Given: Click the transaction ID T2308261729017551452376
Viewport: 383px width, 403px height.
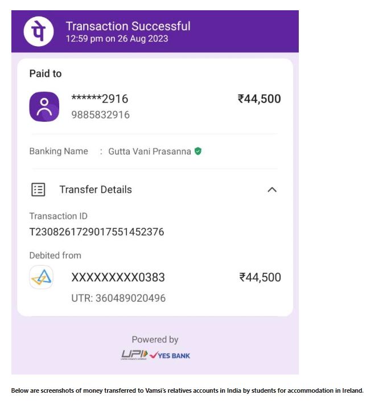Looking at the screenshot, I should tap(97, 232).
